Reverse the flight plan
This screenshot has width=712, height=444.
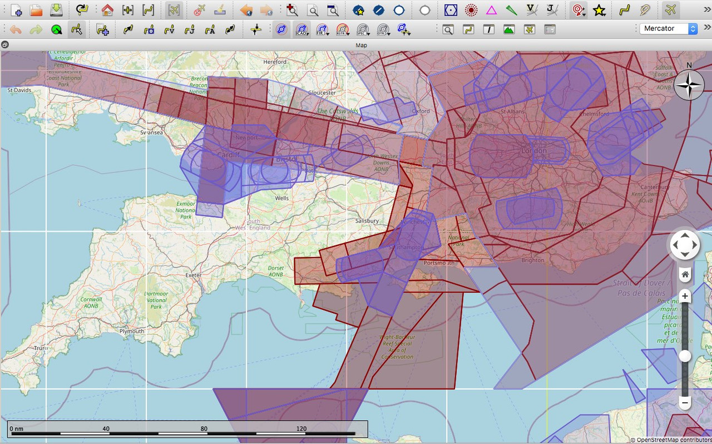point(230,29)
